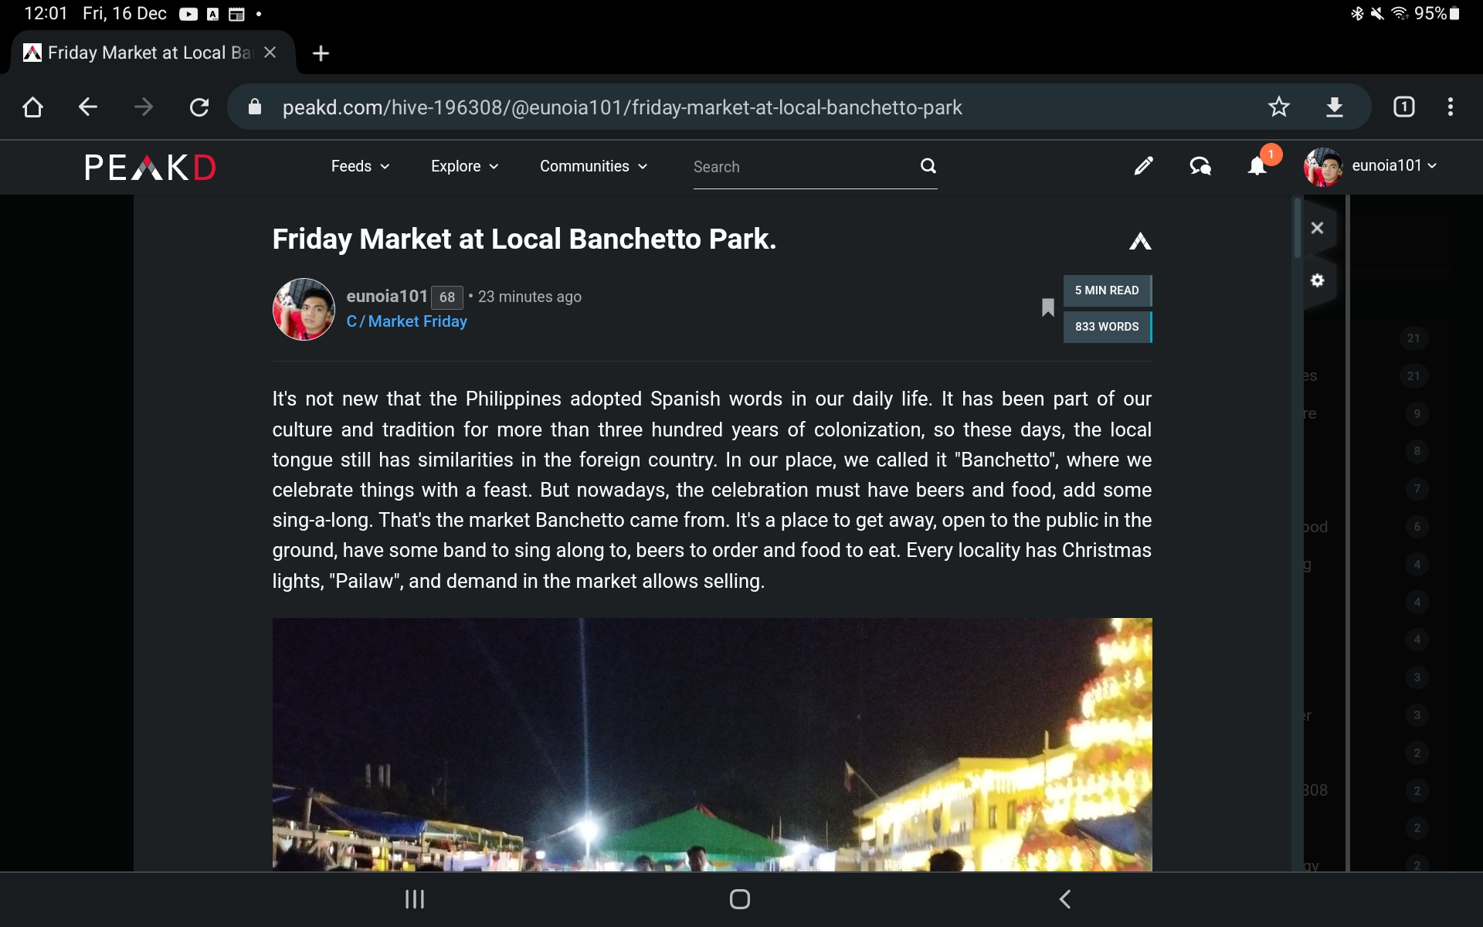Focus the Search input field
This screenshot has width=1483, height=927.
[x=803, y=167]
